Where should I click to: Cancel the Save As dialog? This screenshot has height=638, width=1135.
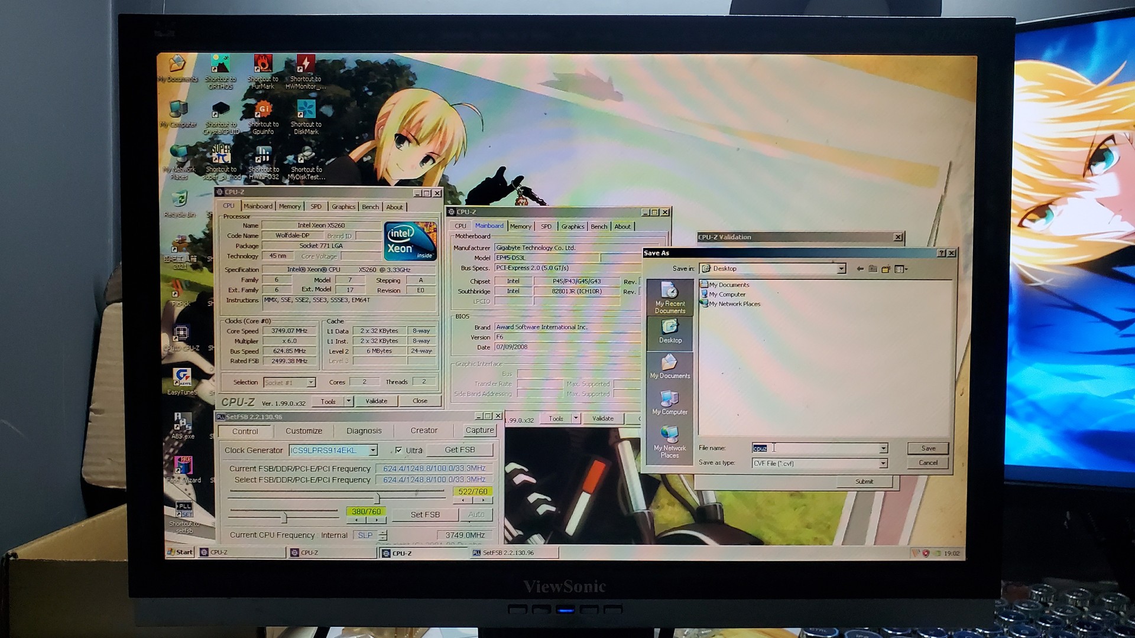(x=928, y=463)
